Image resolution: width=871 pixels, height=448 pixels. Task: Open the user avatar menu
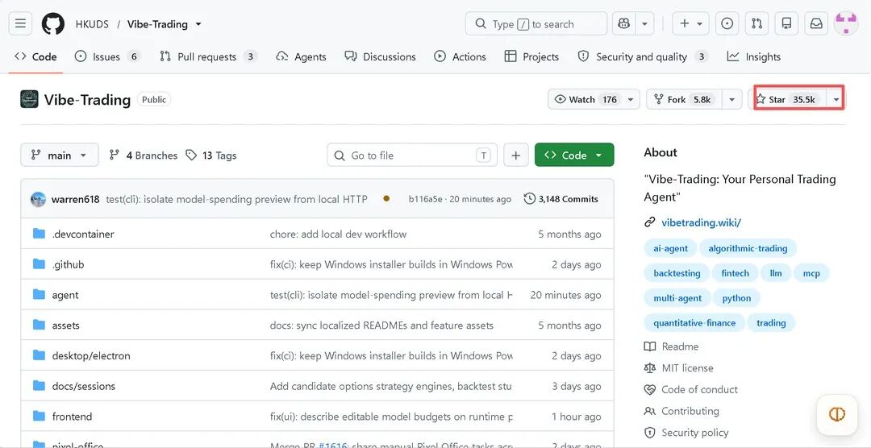846,24
